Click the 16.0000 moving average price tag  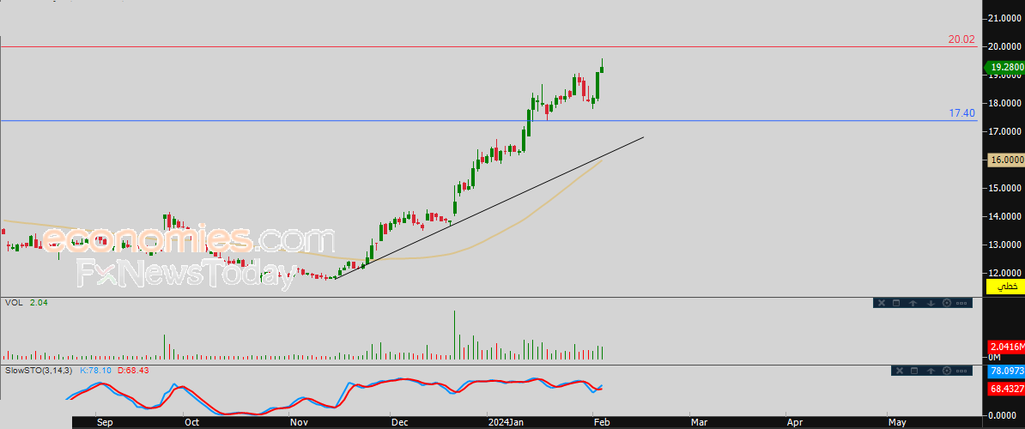pos(1005,160)
